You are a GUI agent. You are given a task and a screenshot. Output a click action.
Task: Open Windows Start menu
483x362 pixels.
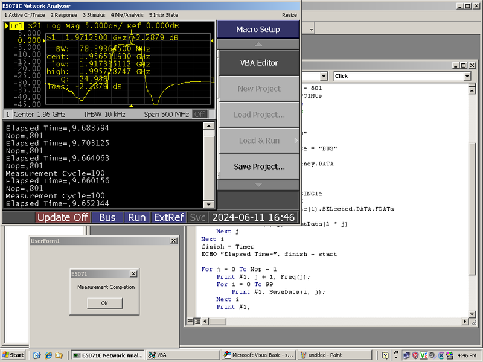tap(13, 355)
